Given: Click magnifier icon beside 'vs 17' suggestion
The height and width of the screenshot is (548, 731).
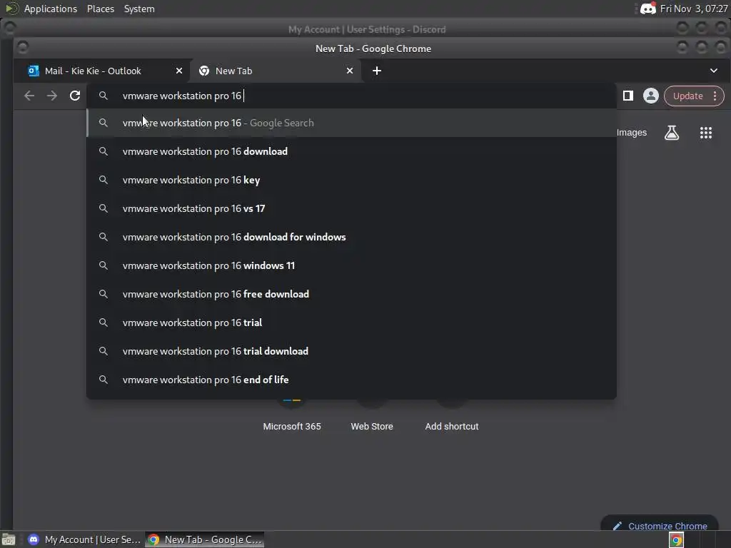Looking at the screenshot, I should (x=104, y=208).
